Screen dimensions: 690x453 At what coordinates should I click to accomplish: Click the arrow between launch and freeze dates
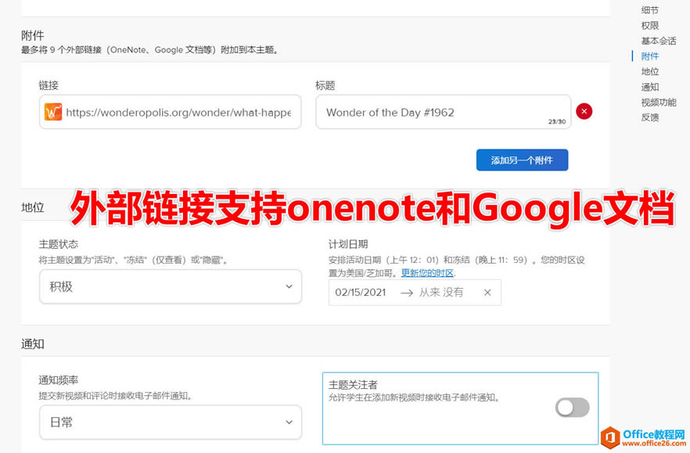407,293
